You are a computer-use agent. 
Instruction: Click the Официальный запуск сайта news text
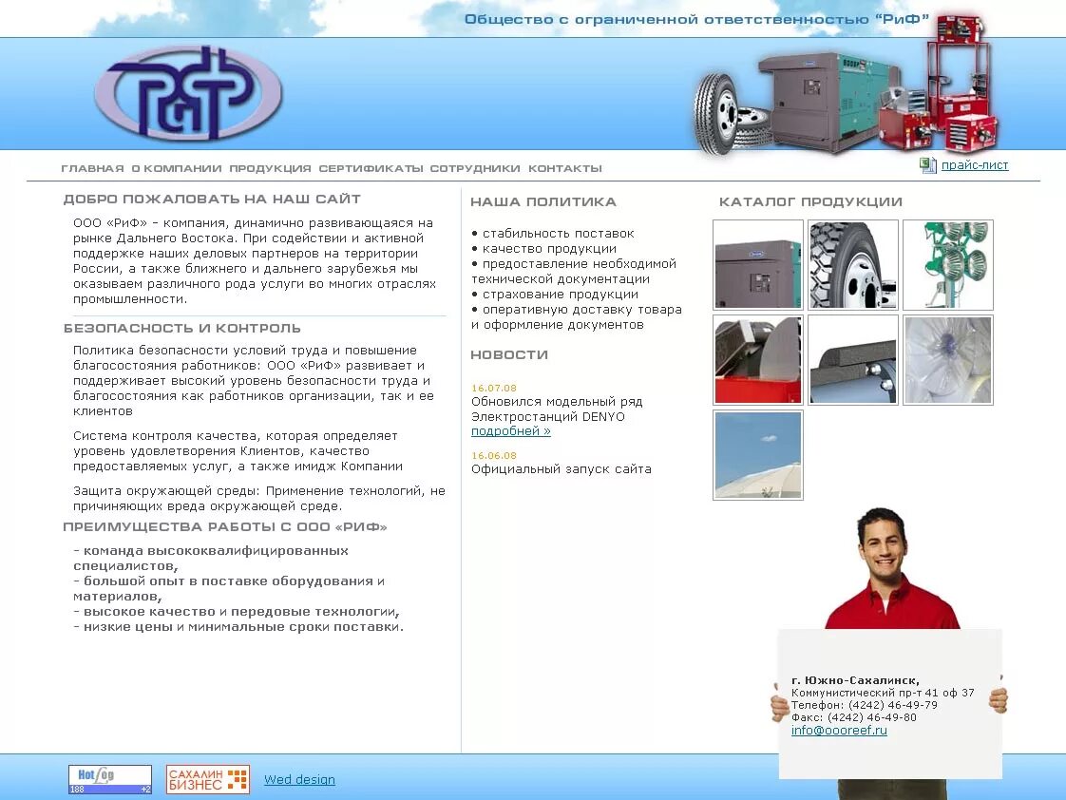(561, 469)
